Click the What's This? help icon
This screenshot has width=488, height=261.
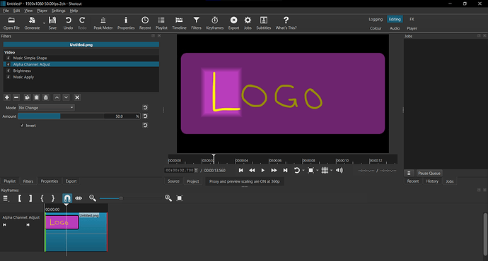[286, 23]
